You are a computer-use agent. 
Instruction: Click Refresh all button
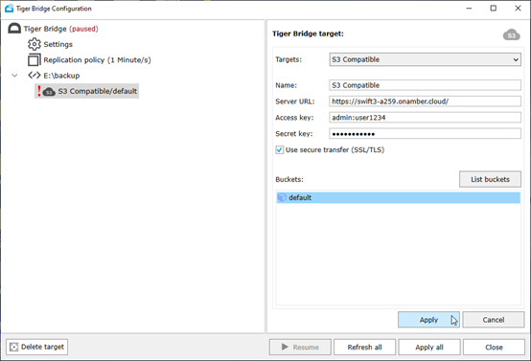365,348
